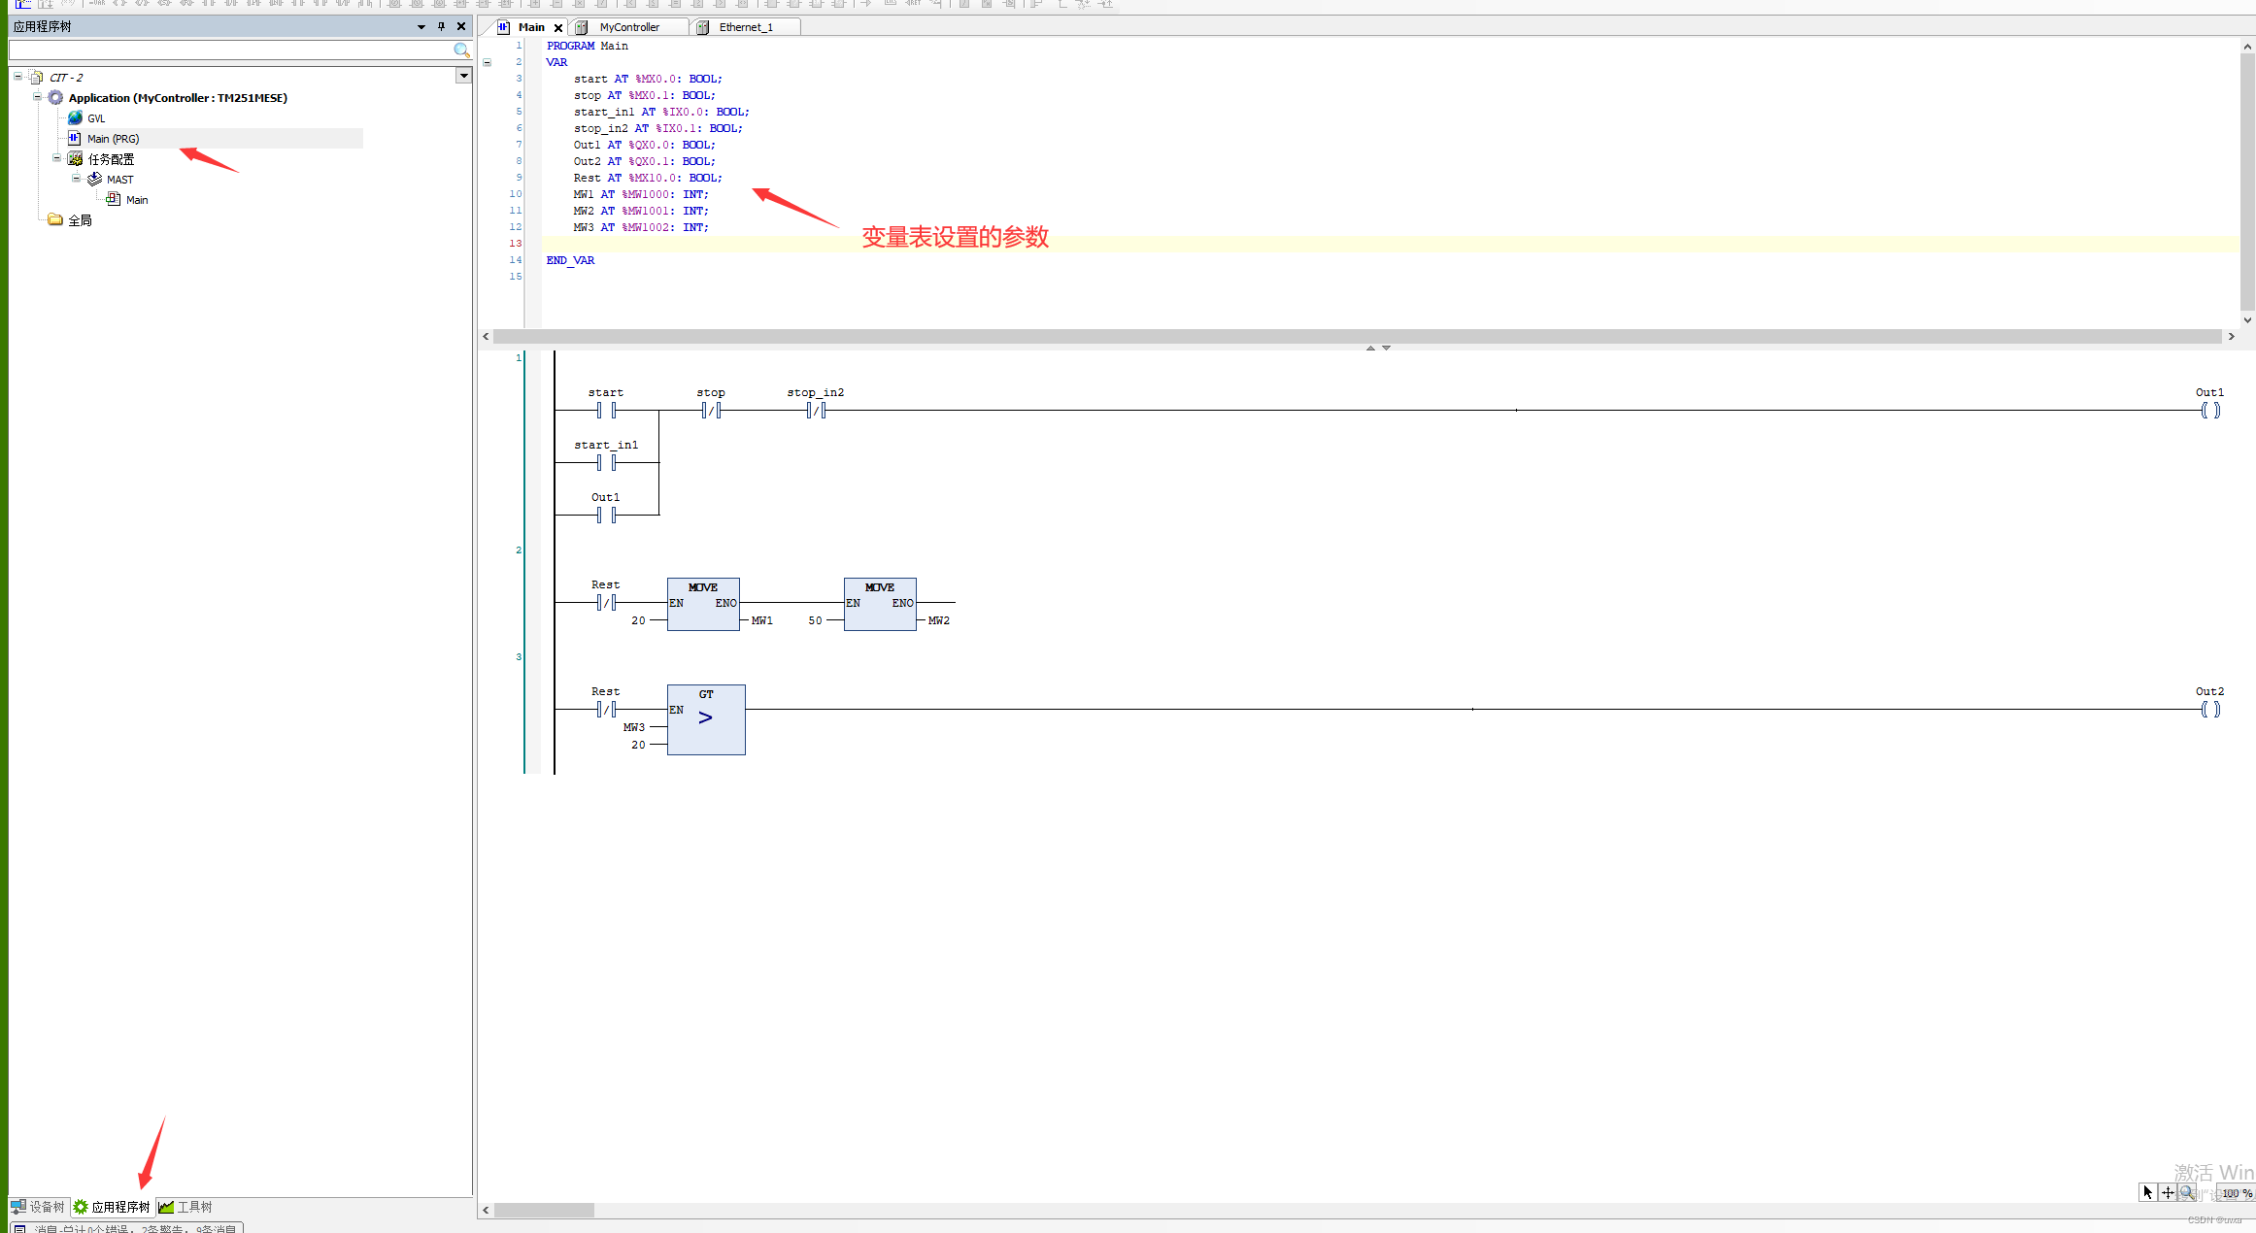Screen dimensions: 2256x1233
Task: Open the 设备树 view at bottom left
Action: point(39,1206)
